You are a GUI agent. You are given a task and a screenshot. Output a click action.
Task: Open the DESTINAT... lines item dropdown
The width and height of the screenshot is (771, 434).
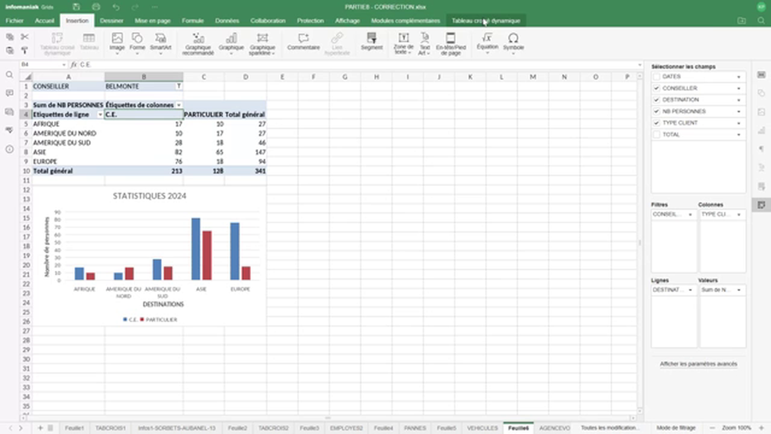[690, 290]
